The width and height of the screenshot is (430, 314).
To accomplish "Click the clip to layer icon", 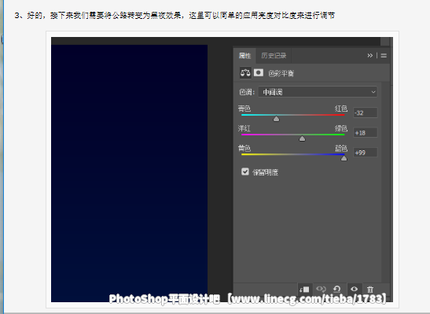I will [x=304, y=290].
